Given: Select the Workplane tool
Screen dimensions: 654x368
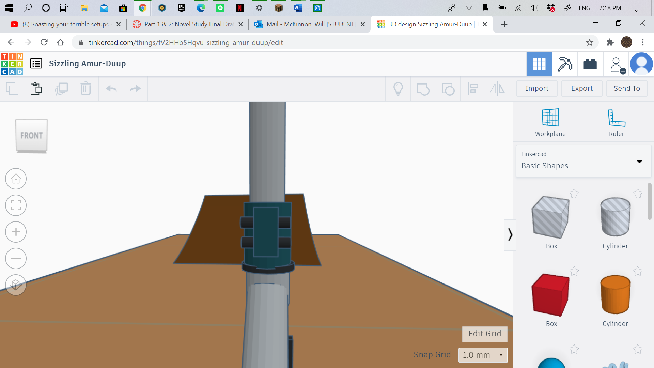Looking at the screenshot, I should point(550,123).
